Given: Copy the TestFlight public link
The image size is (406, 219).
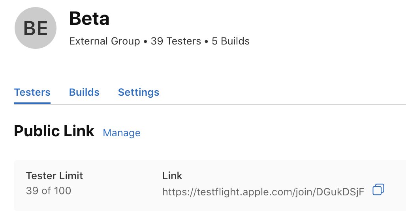Looking at the screenshot, I should pyautogui.click(x=378, y=189).
